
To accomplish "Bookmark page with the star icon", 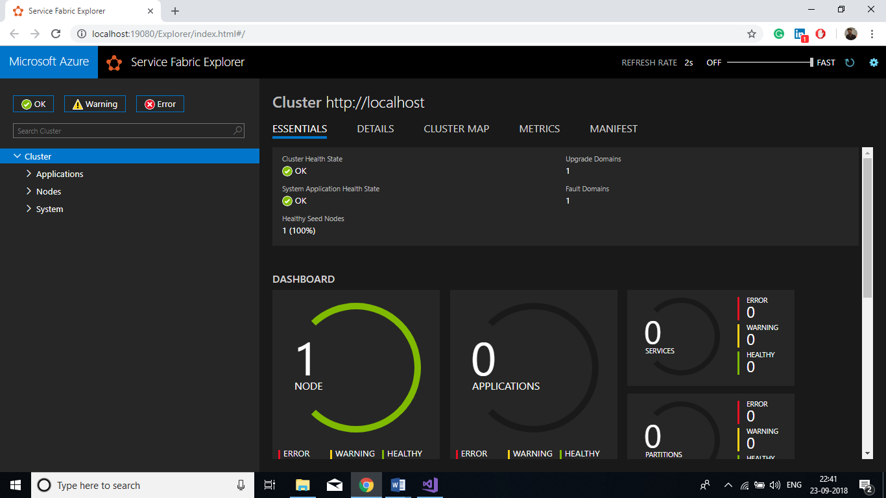I will tap(752, 34).
